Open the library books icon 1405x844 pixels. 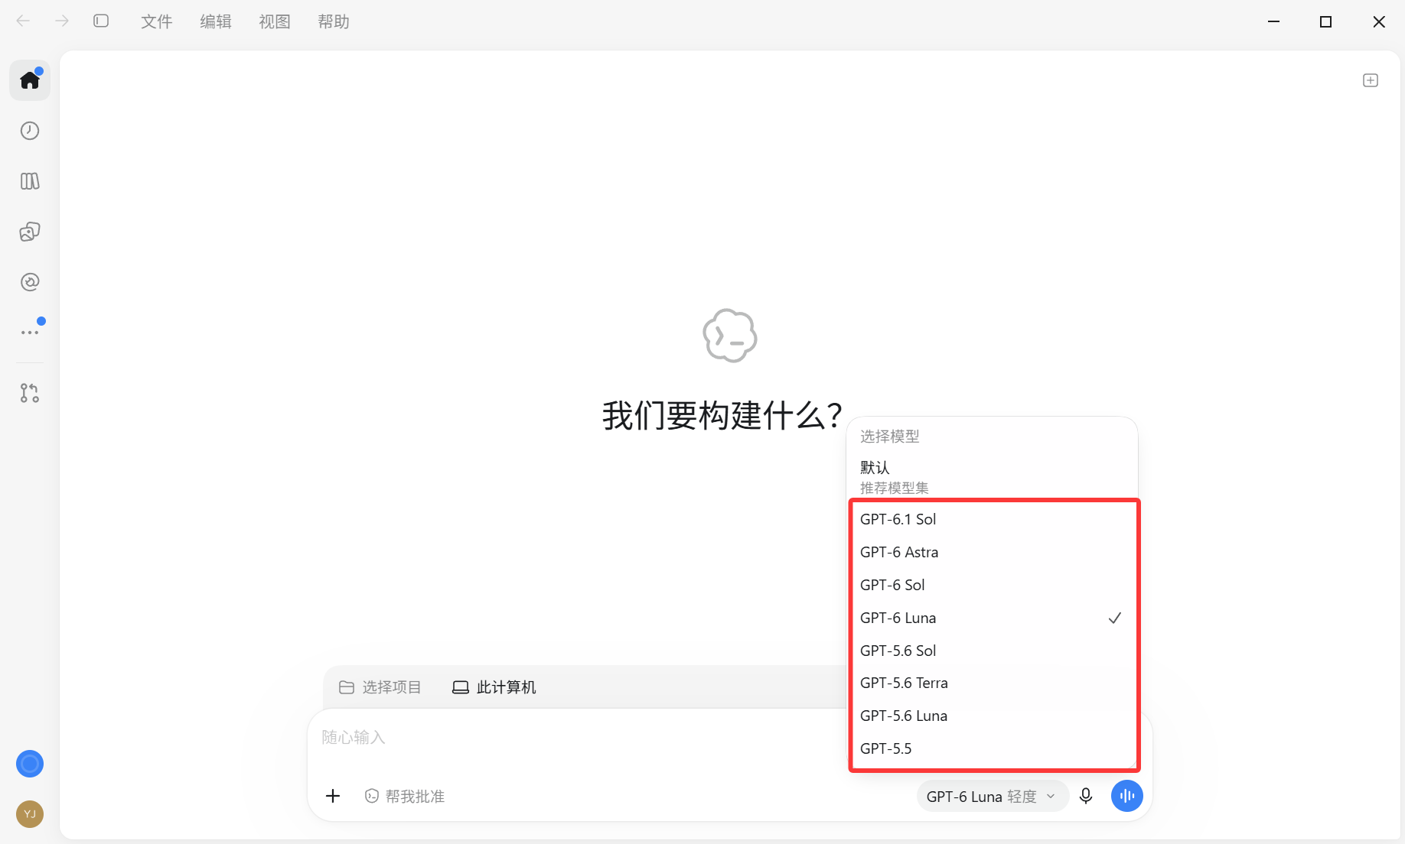pos(30,181)
